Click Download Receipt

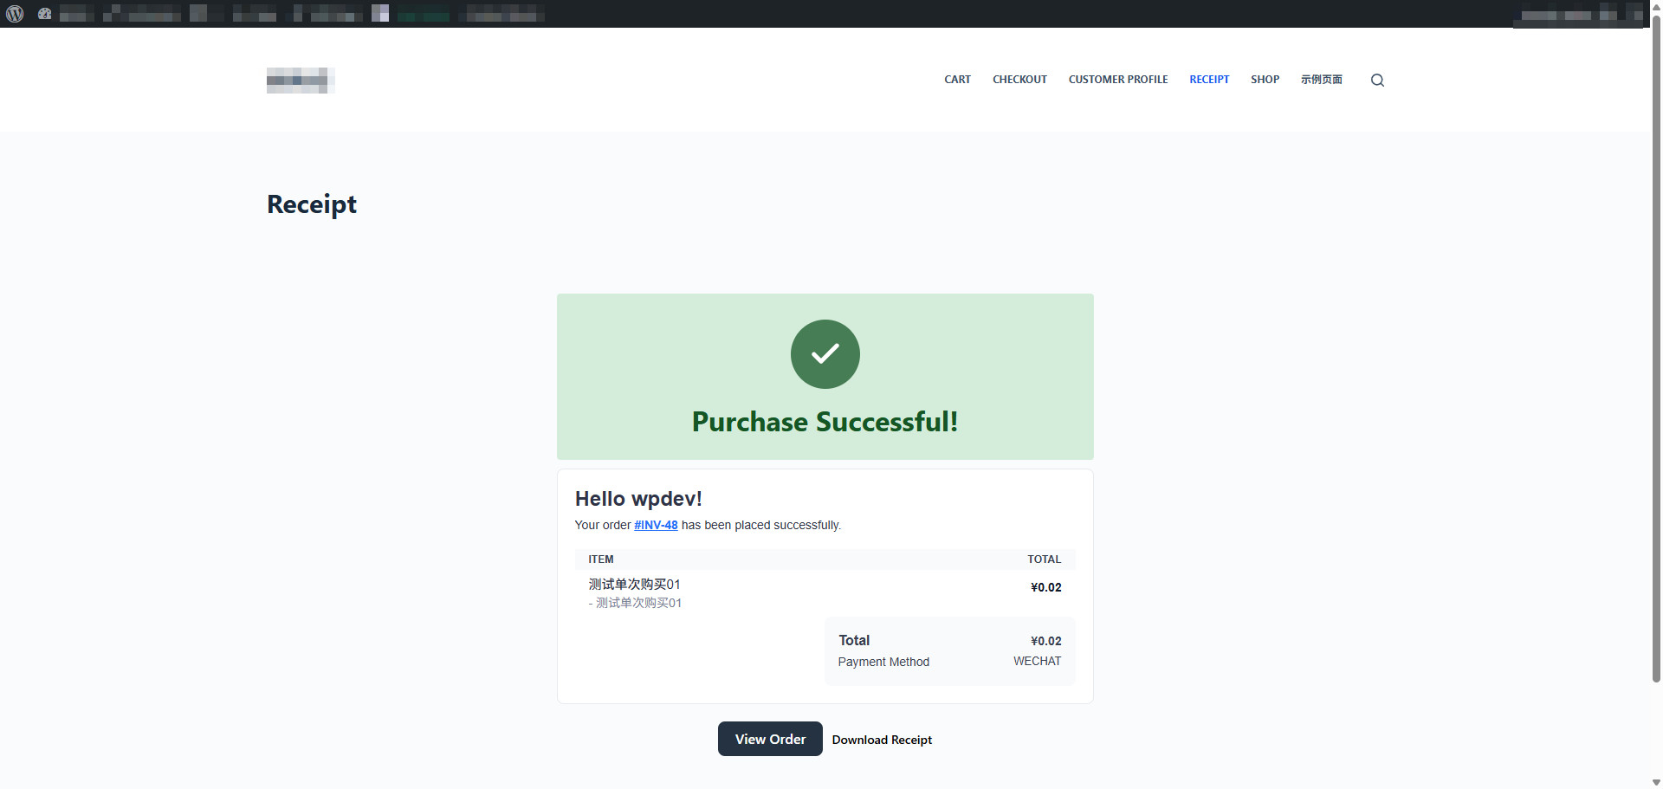882,740
